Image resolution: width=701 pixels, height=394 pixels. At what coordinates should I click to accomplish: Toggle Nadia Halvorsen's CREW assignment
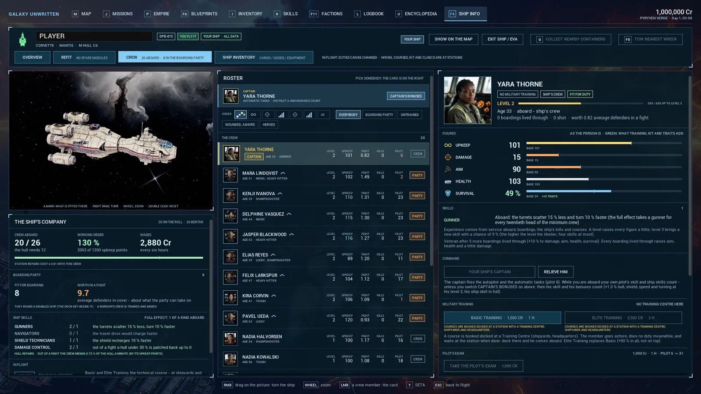pyautogui.click(x=418, y=339)
